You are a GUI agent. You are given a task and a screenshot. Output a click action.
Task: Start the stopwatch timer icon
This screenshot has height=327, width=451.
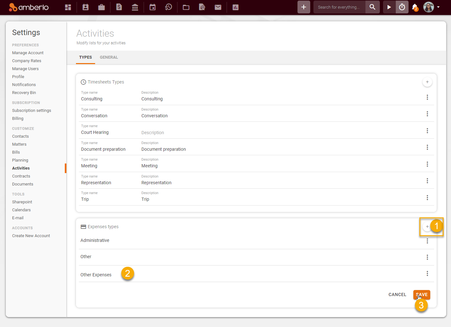click(x=402, y=7)
